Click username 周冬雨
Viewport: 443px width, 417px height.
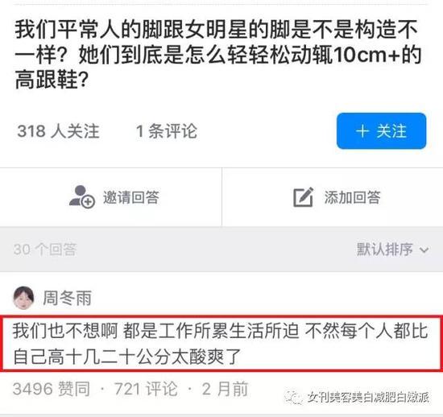pyautogui.click(x=67, y=298)
